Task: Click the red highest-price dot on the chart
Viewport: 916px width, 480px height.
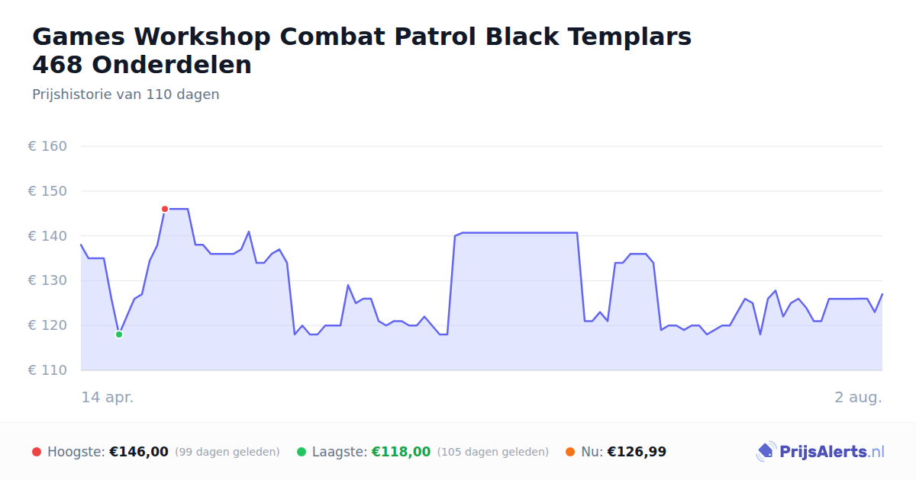Action: pyautogui.click(x=165, y=209)
